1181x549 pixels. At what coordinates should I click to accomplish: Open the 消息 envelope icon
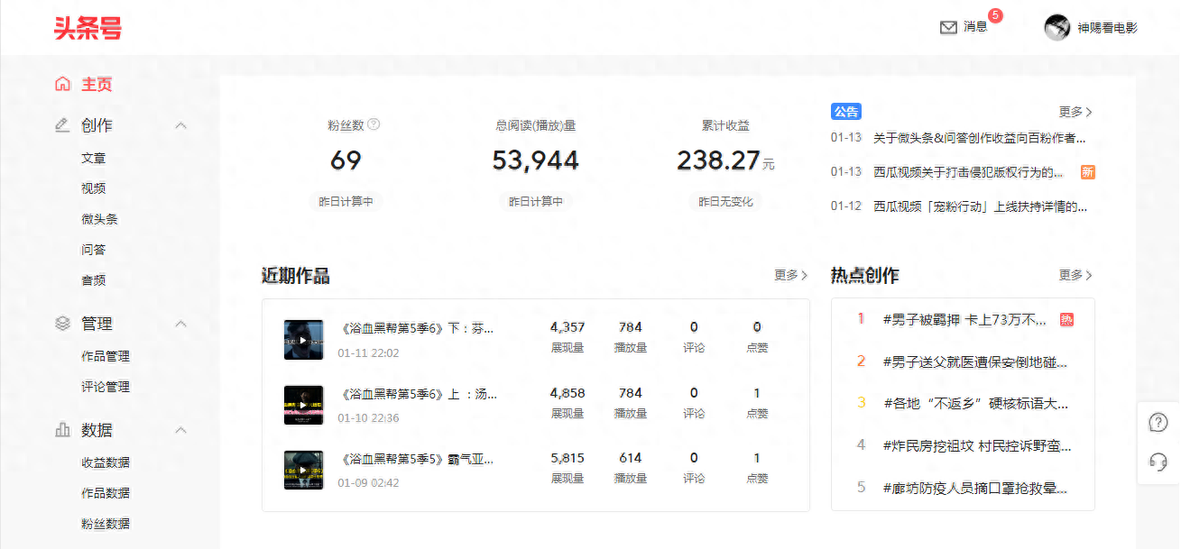pos(948,28)
